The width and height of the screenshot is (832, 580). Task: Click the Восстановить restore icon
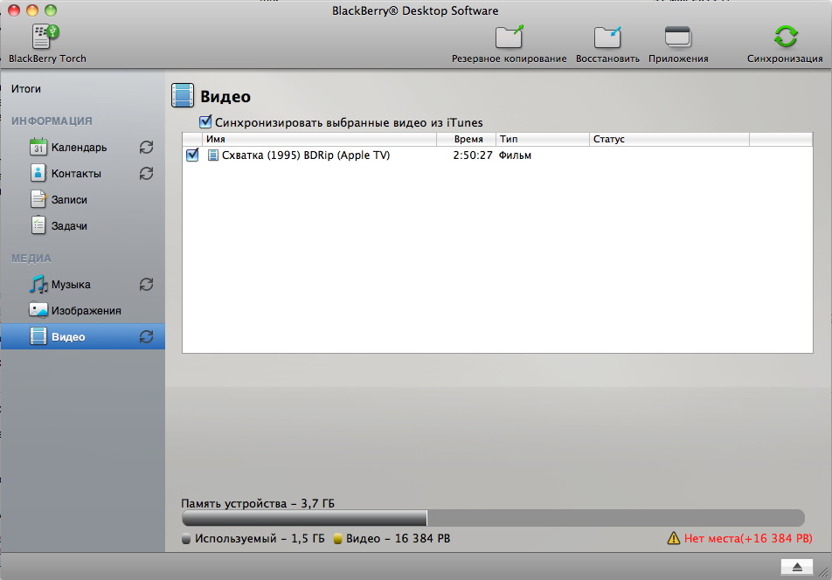(x=607, y=37)
